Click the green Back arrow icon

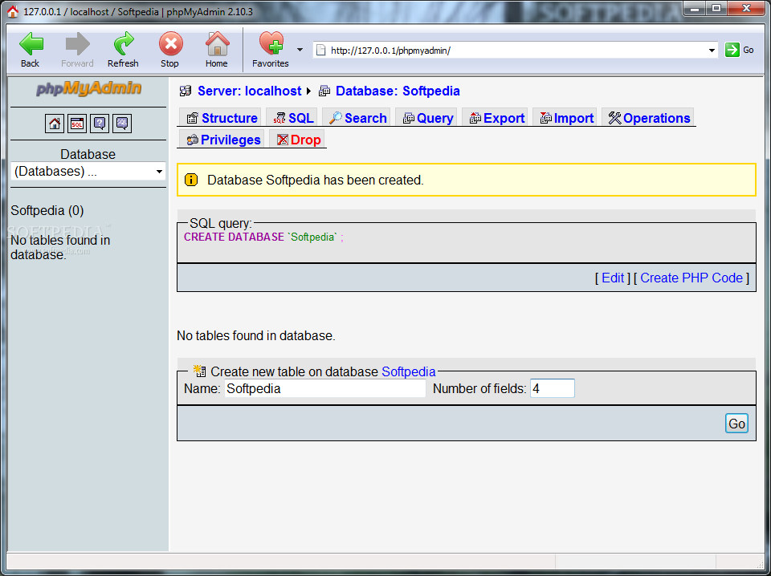click(x=31, y=44)
